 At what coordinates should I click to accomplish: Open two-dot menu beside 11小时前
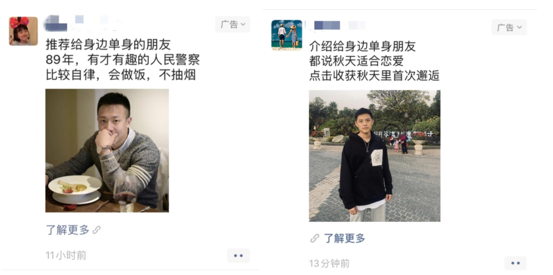pyautogui.click(x=239, y=256)
